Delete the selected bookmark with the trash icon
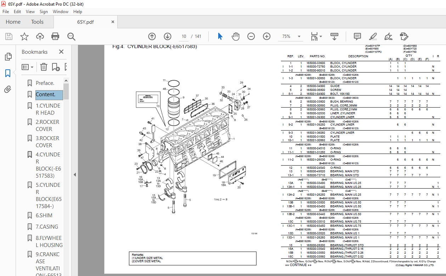Viewport: 446px width, 276px height. 44,67
